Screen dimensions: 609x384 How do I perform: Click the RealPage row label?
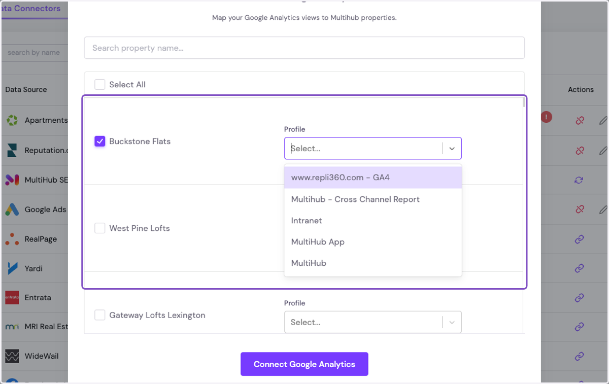coord(41,239)
